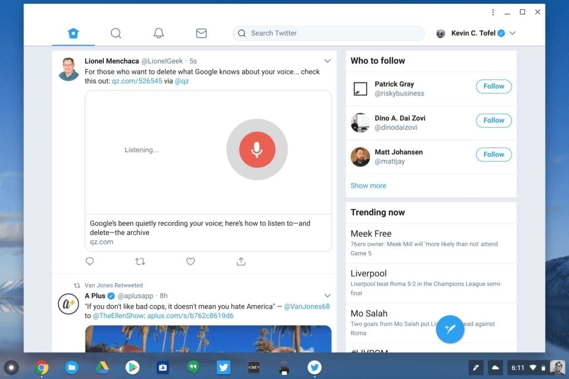Image resolution: width=569 pixels, height=379 pixels.
Task: Open the stylus tools tray icon
Action: (476, 368)
